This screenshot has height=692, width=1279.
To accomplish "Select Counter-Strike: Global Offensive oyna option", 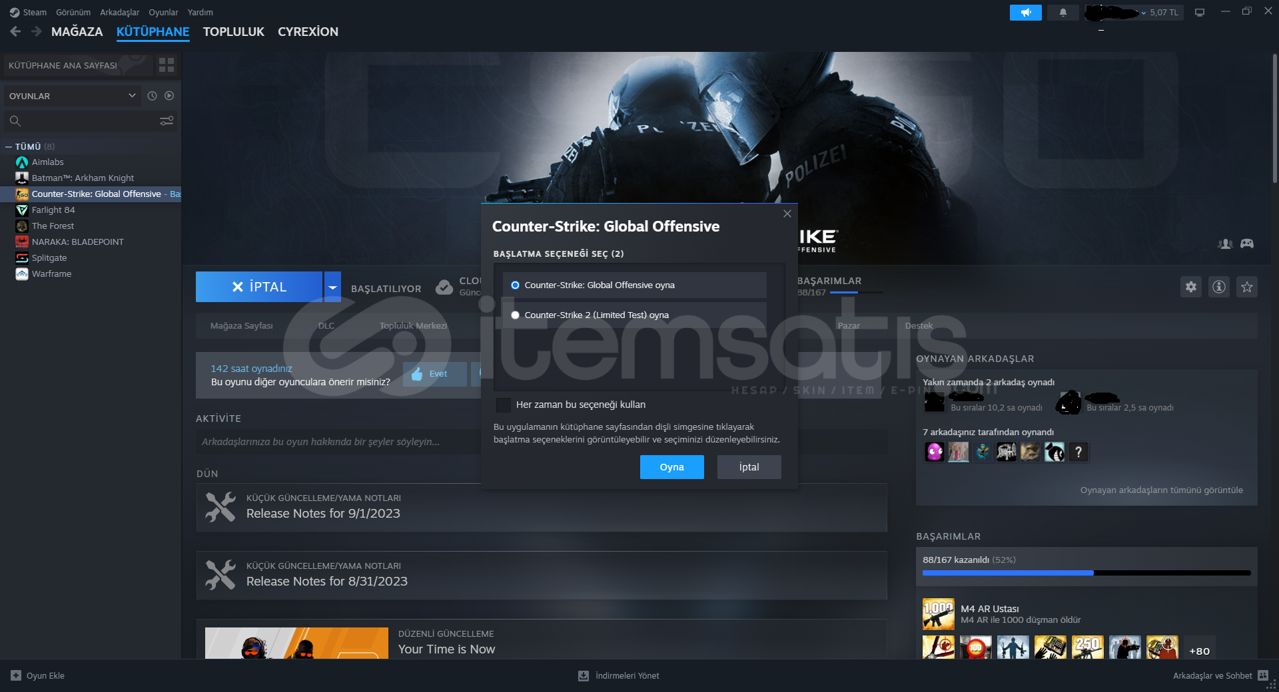I will tap(635, 285).
